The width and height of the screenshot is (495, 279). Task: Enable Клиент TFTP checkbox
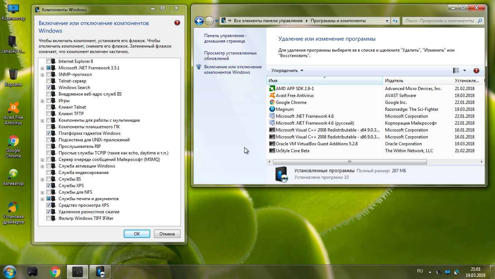48,114
